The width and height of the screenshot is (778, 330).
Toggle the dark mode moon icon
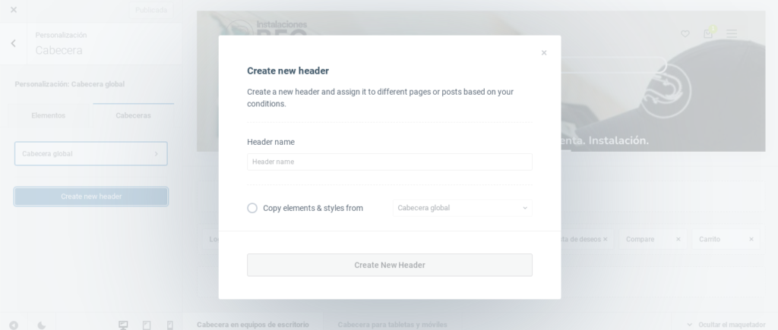(42, 325)
